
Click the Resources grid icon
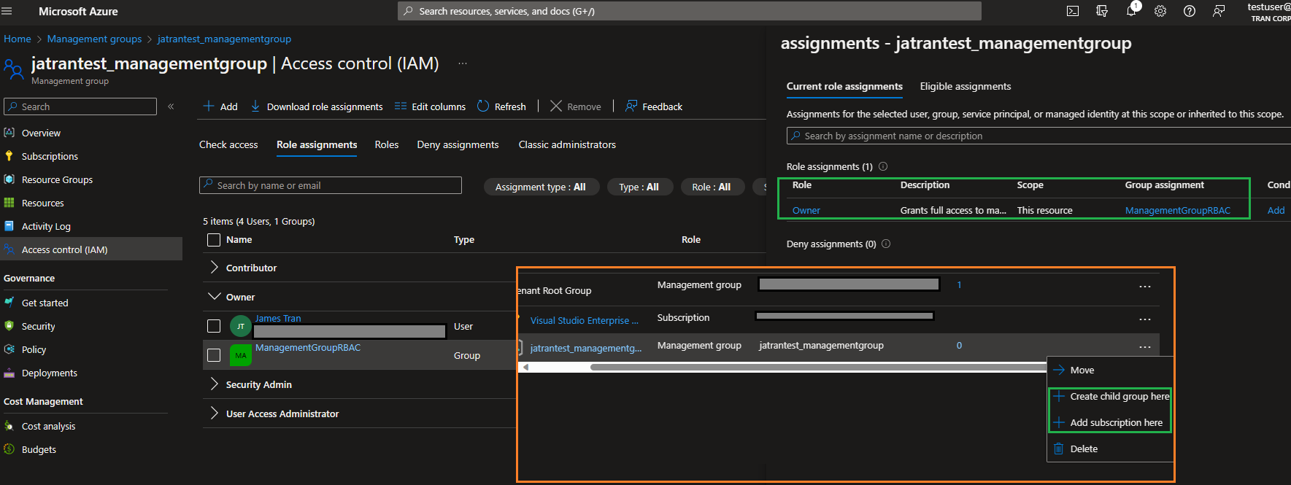tap(9, 203)
